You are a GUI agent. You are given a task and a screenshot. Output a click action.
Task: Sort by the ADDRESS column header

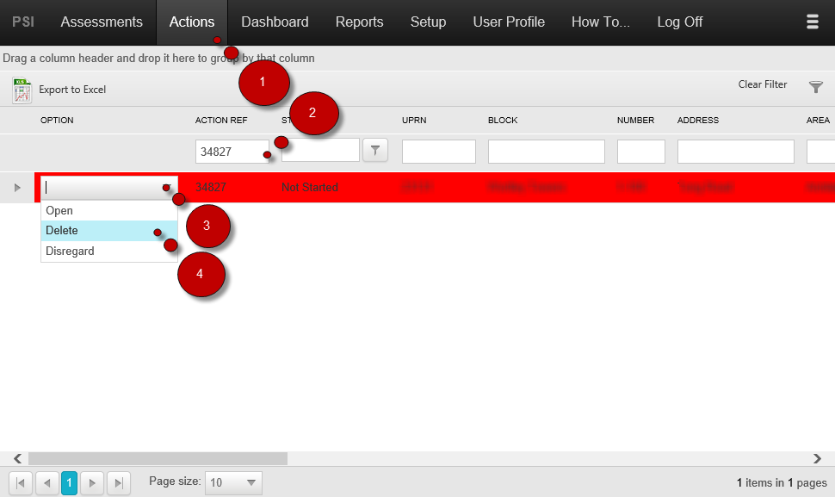click(x=697, y=121)
